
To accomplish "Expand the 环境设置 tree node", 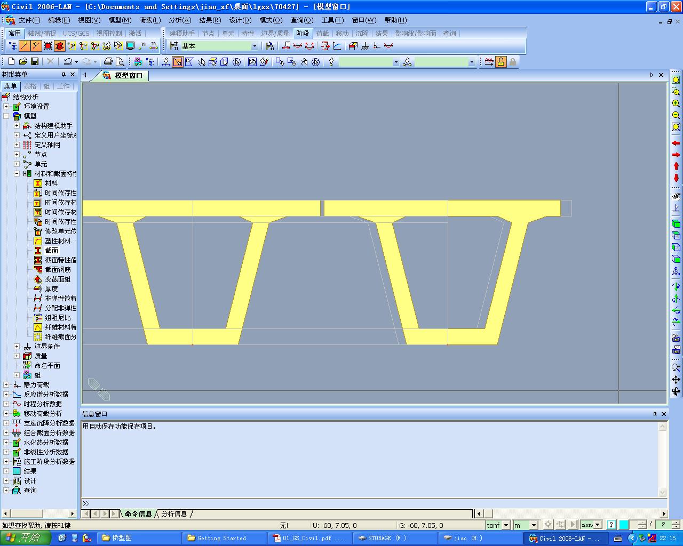I will pos(6,107).
